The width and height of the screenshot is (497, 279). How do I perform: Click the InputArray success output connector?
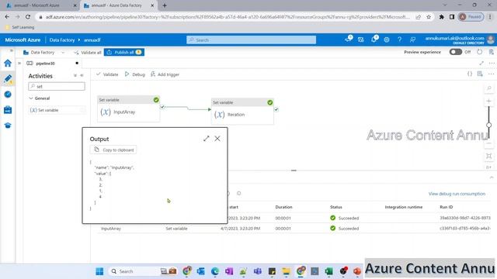[162, 107]
